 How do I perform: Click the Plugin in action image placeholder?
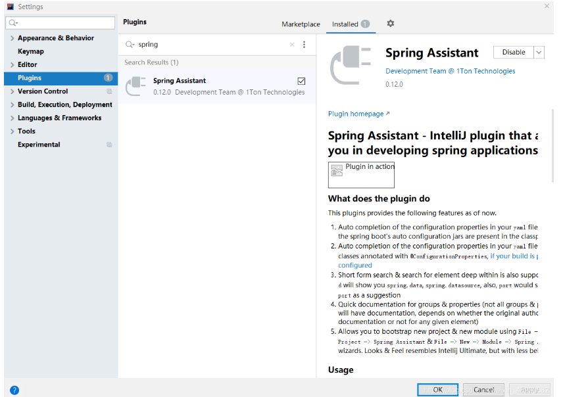point(361,175)
